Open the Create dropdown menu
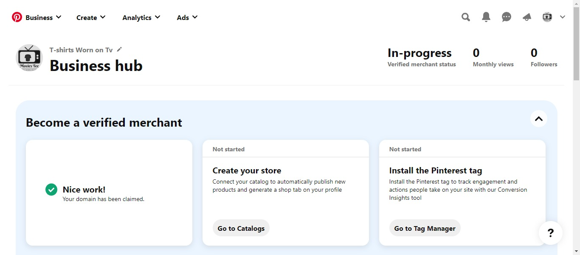The image size is (580, 255). [91, 17]
